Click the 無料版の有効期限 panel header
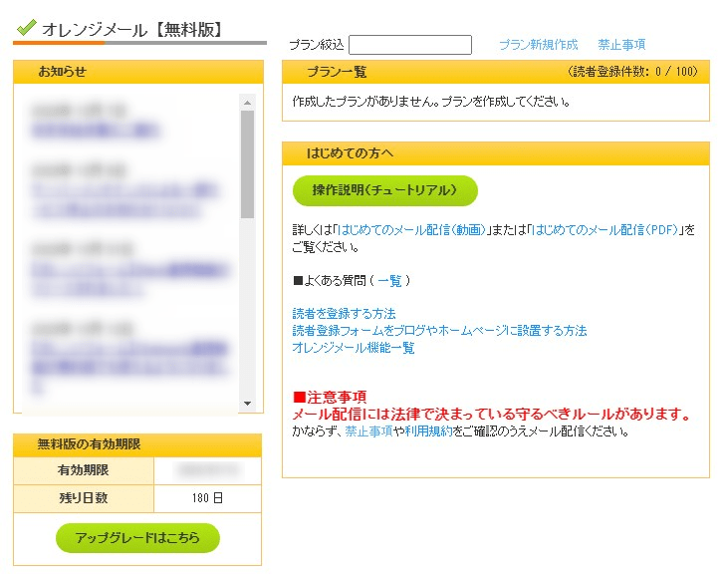 point(137,445)
